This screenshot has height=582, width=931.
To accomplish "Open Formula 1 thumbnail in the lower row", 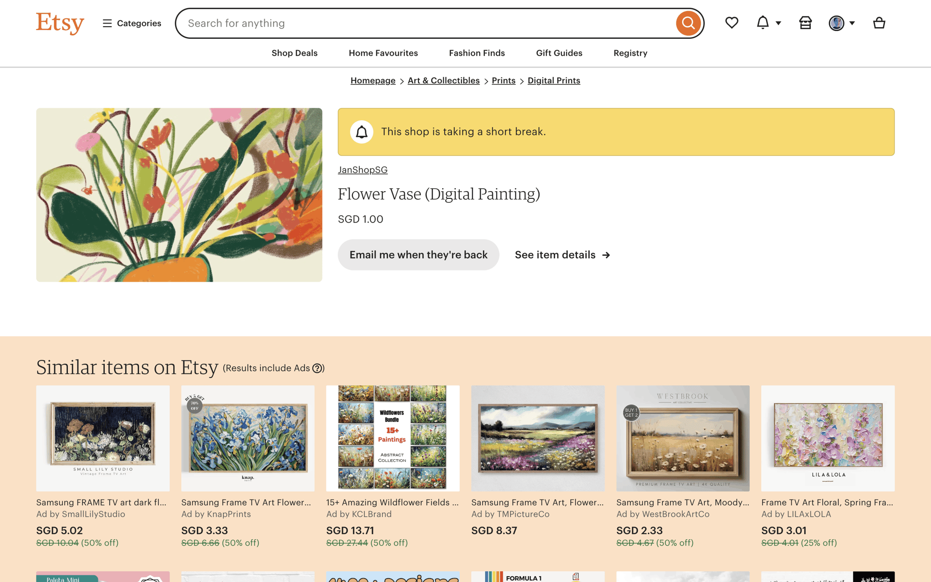I will tap(538, 577).
